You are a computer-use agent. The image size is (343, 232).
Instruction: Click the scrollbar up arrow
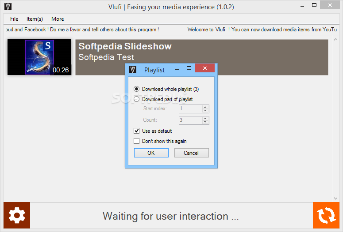click(335, 40)
